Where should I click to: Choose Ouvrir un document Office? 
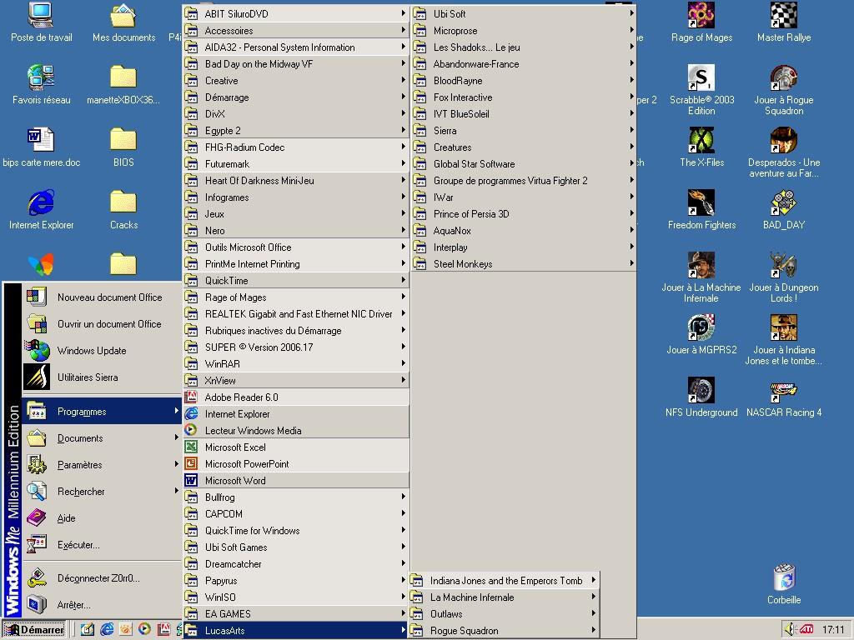102,324
